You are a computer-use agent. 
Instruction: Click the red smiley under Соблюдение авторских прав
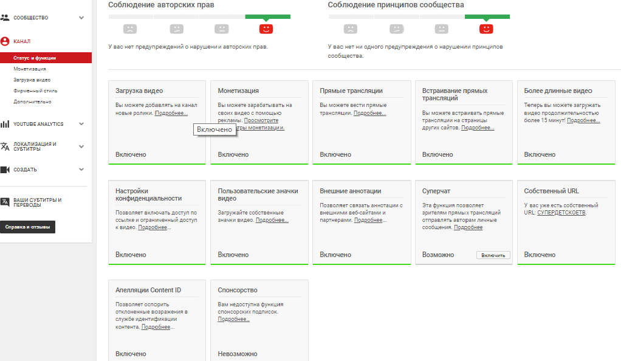click(266, 29)
